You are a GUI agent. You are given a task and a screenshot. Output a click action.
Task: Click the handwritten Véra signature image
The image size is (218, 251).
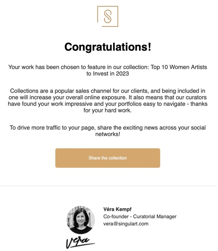(x=80, y=242)
